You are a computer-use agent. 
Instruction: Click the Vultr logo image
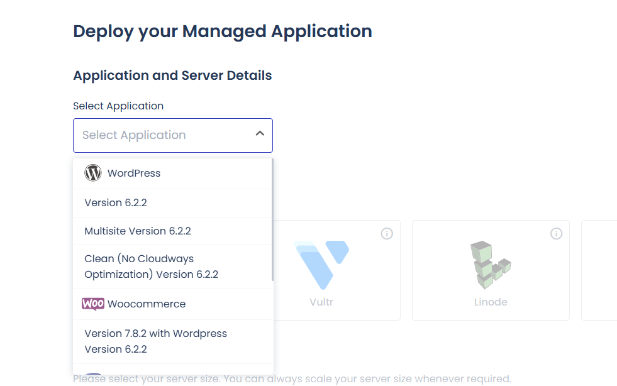321,265
